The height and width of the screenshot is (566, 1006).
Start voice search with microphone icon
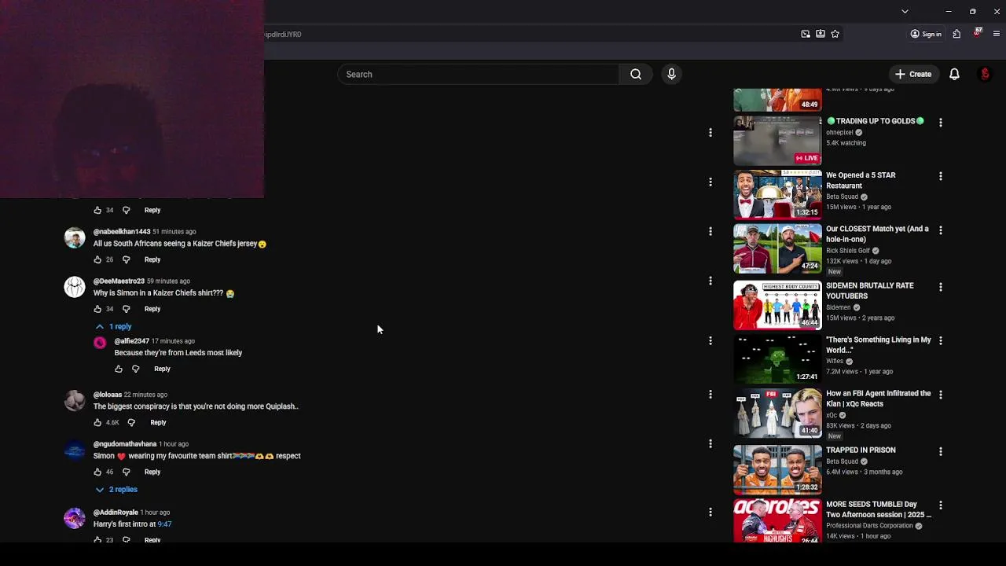(671, 74)
